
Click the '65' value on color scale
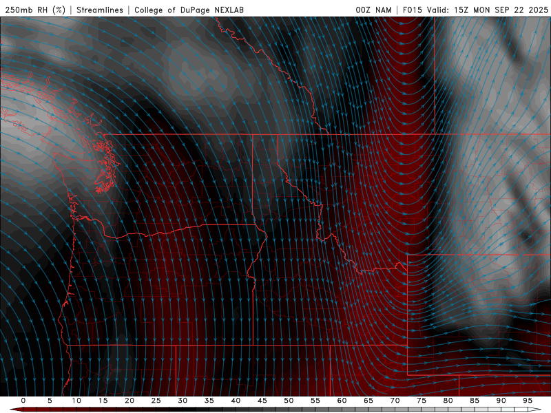[368, 401]
